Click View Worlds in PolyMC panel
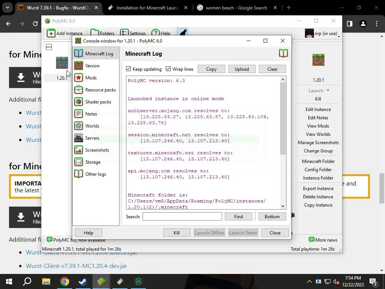The image size is (385, 289). [x=318, y=134]
